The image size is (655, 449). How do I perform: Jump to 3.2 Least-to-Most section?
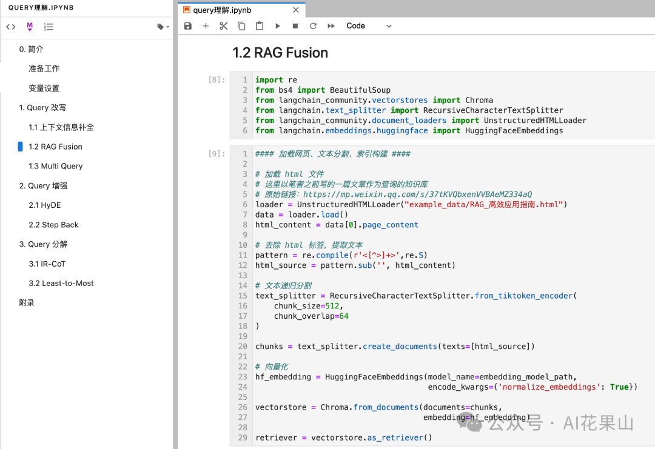[61, 284]
